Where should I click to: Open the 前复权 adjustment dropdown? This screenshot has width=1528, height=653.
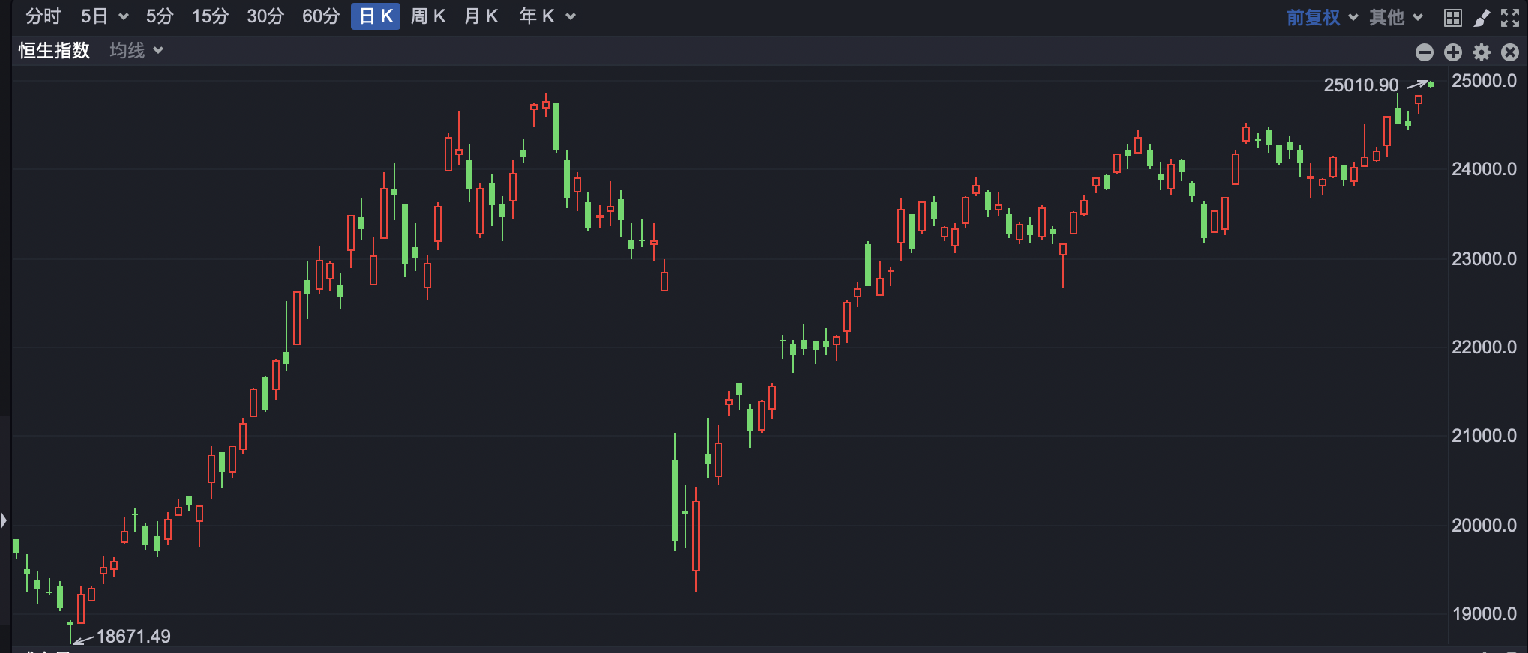[x=1322, y=17]
